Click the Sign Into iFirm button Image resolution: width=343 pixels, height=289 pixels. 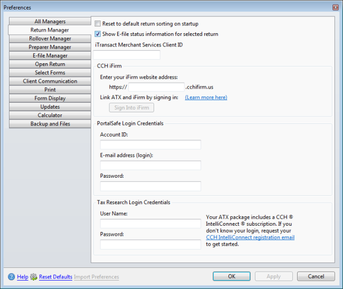[131, 108]
